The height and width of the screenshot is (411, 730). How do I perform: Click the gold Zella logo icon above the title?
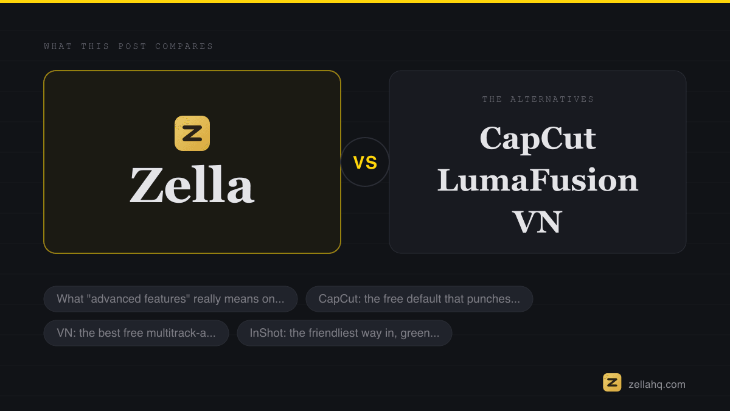(x=192, y=133)
